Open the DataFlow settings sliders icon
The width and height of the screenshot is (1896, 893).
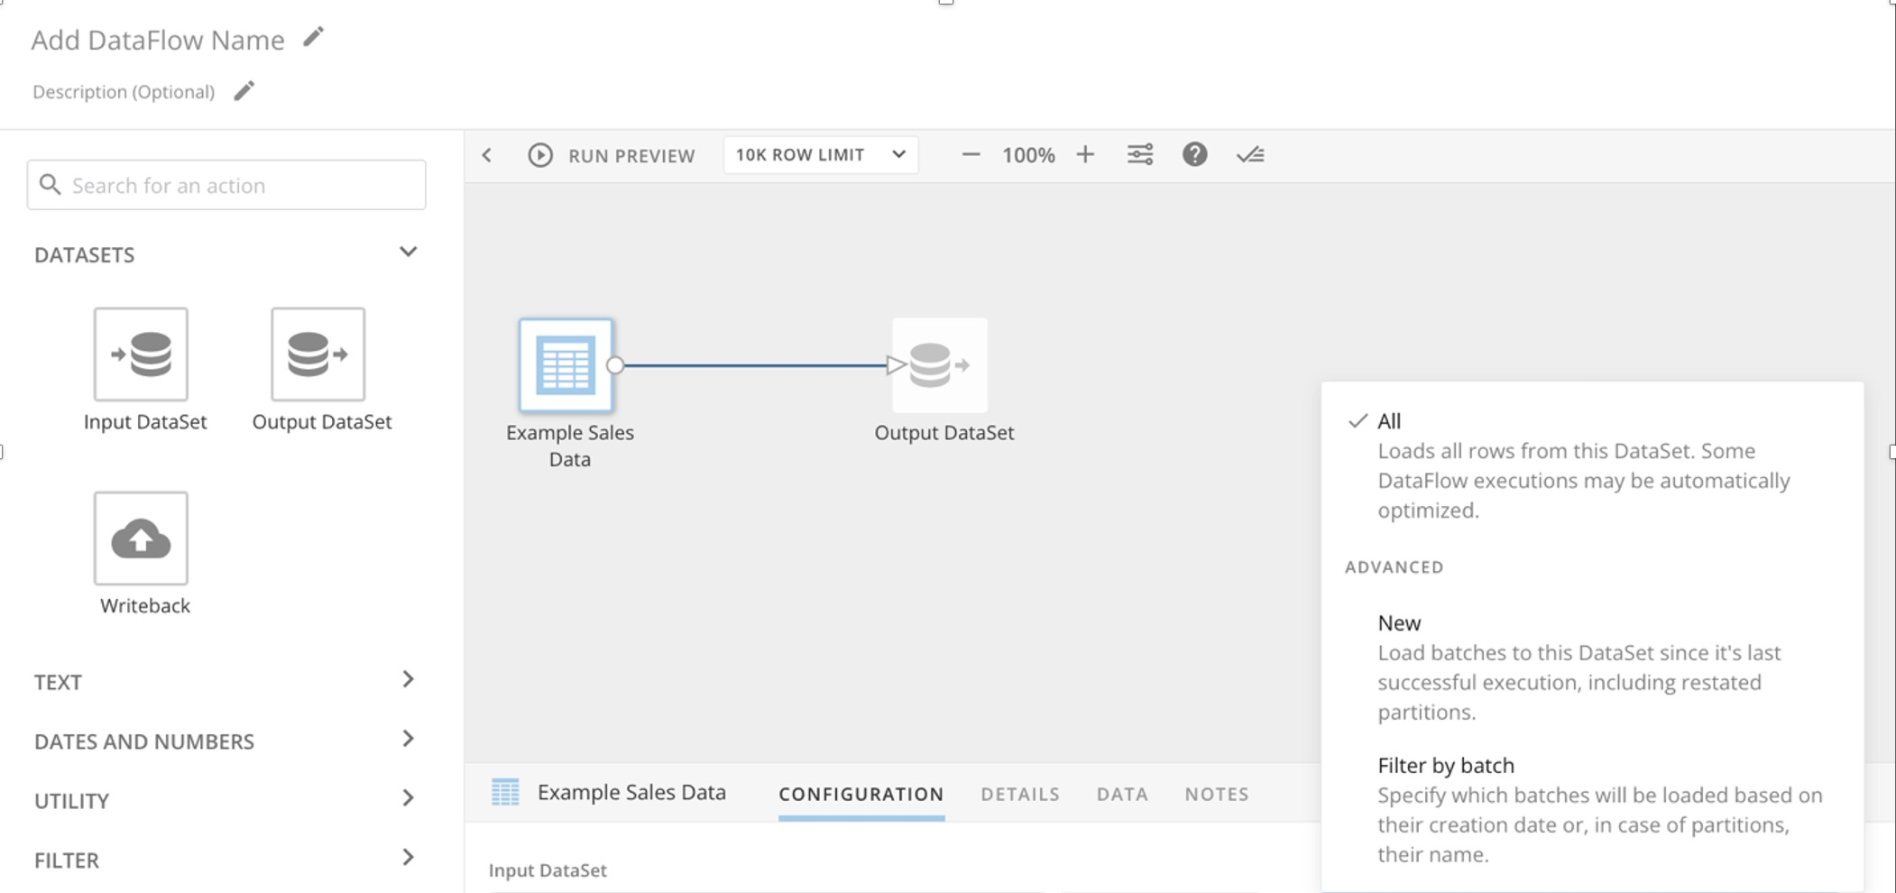(1139, 154)
